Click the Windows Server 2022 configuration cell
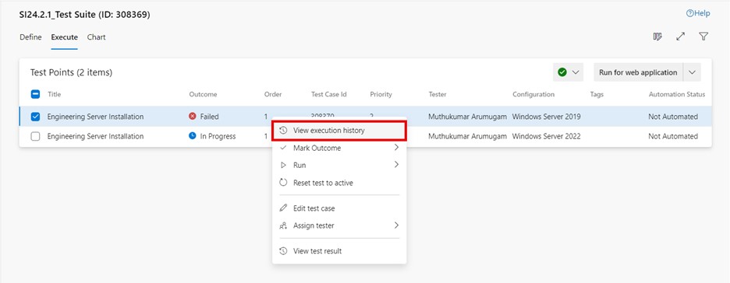The image size is (730, 283). [x=546, y=136]
